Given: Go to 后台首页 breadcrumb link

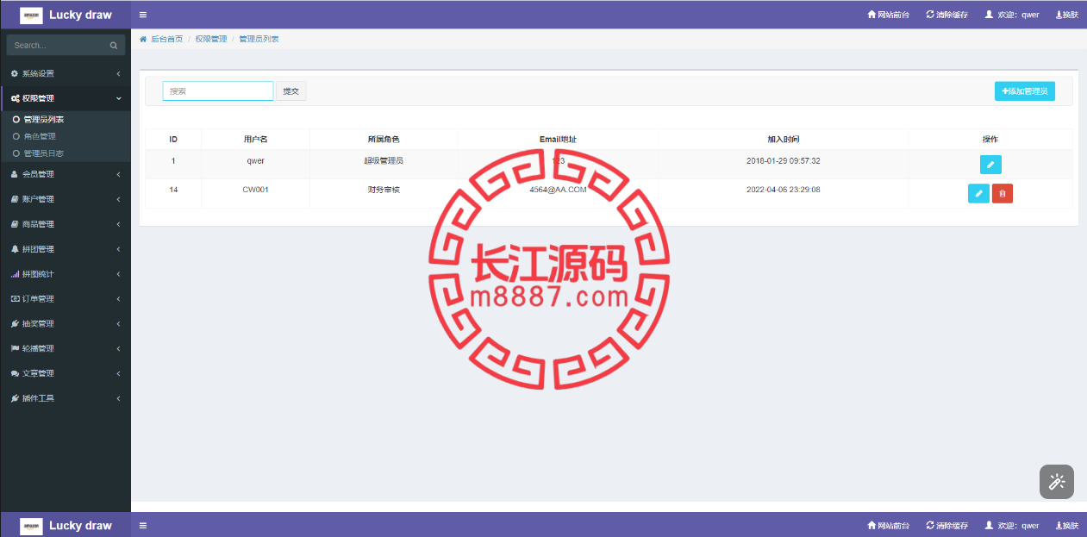Looking at the screenshot, I should tap(166, 40).
